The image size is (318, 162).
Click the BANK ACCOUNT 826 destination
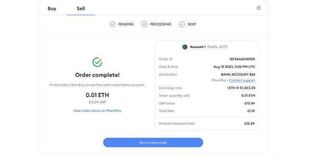tap(238, 74)
